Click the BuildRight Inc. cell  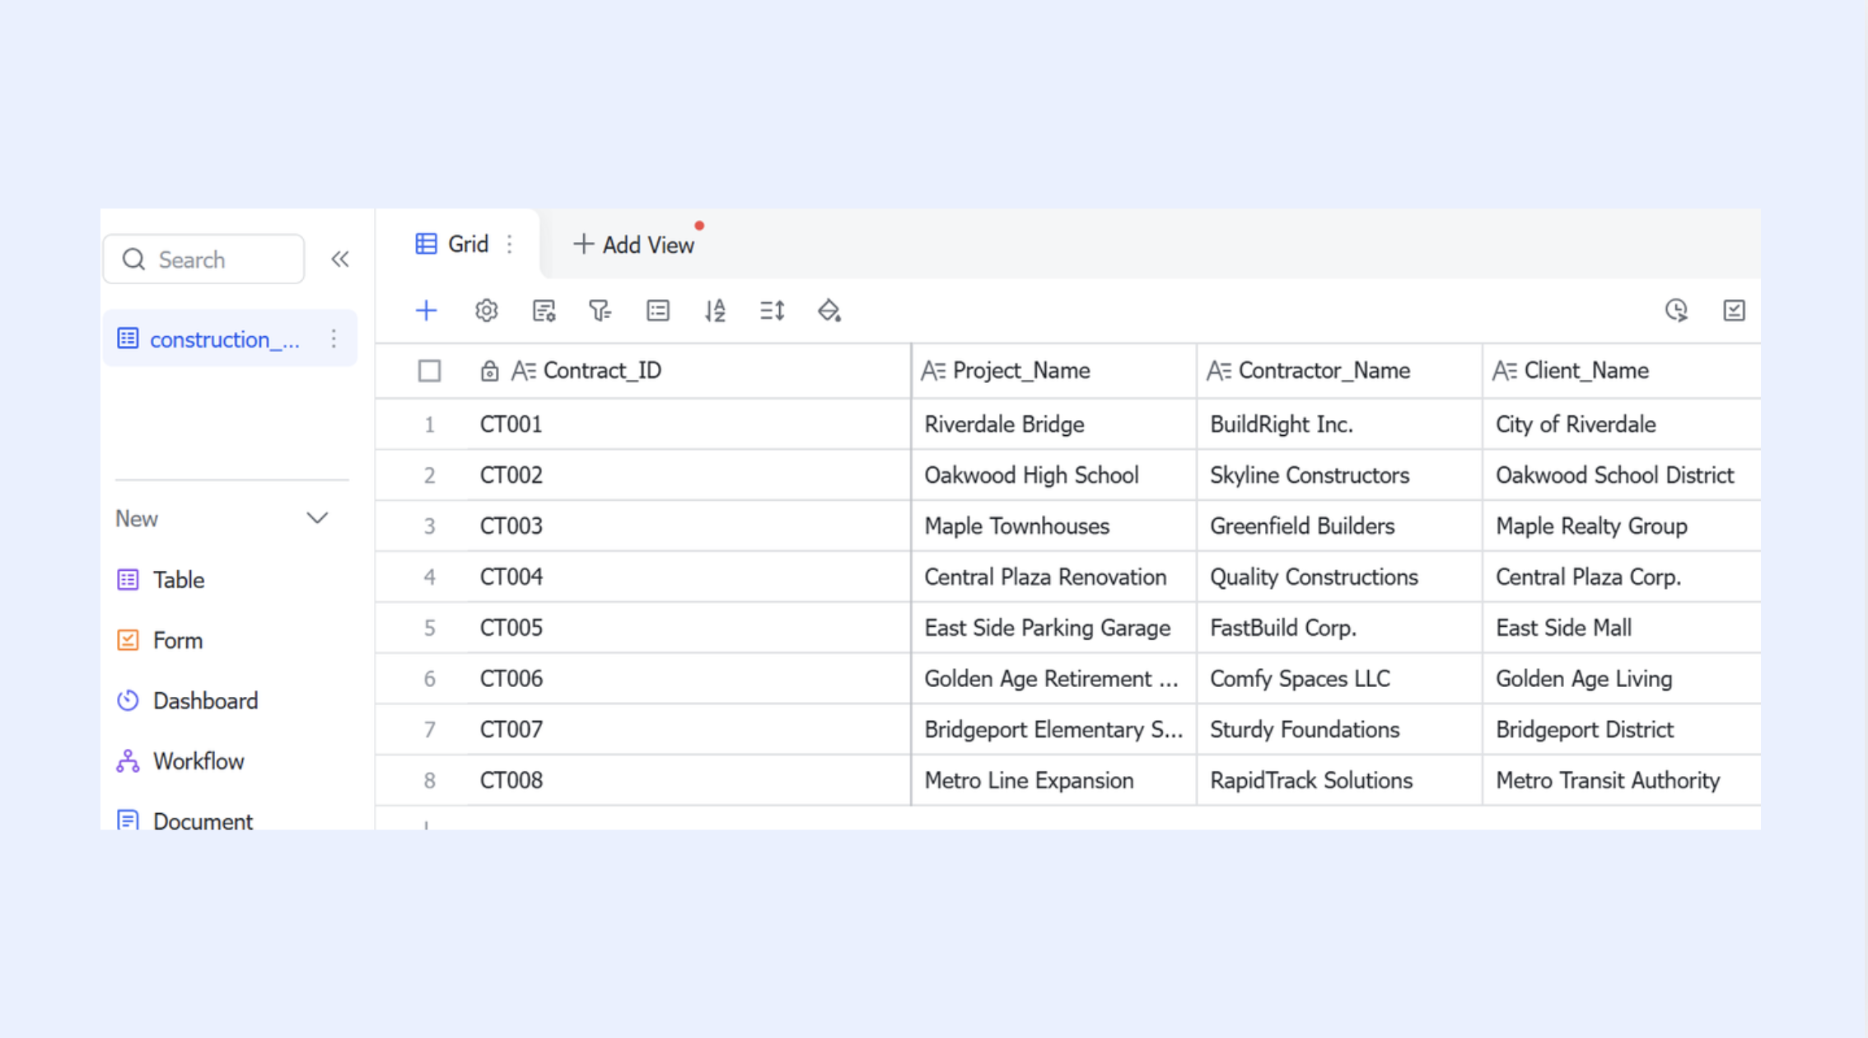click(x=1339, y=424)
